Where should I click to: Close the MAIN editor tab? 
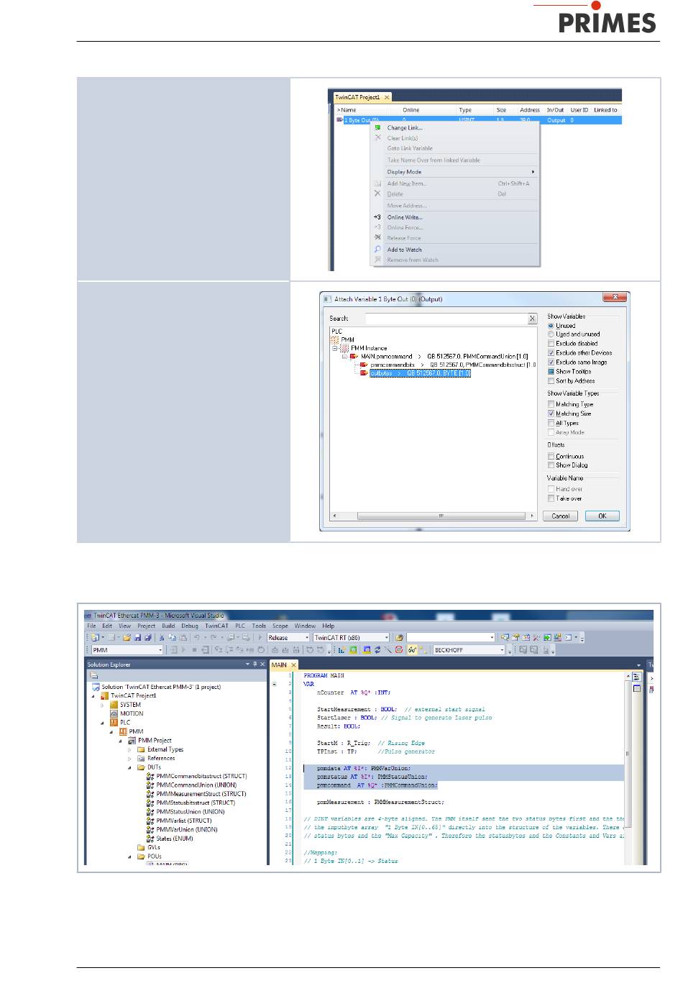coord(293,665)
